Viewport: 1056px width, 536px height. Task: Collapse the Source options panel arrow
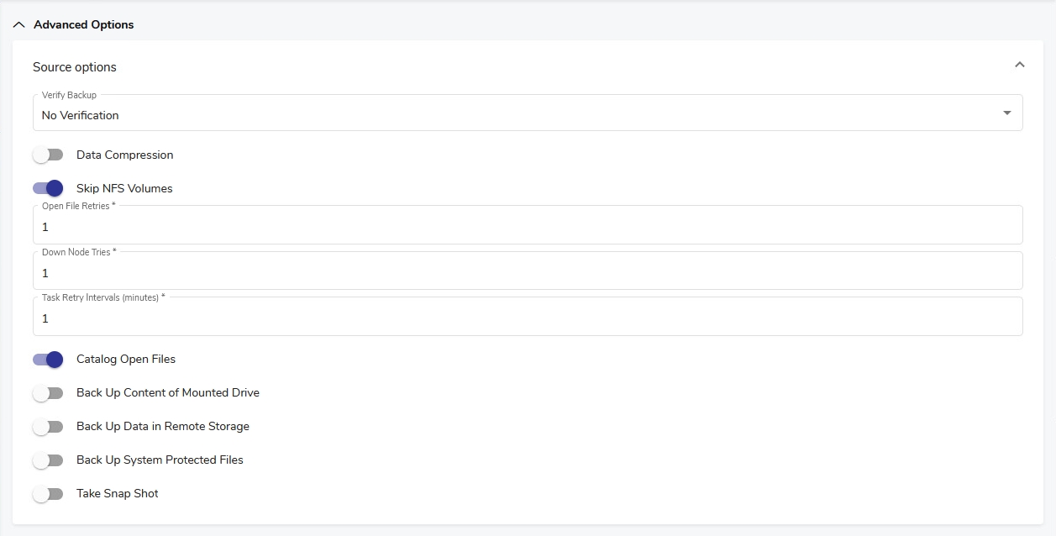pos(1019,65)
